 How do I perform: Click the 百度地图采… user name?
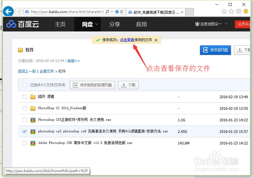211,24
